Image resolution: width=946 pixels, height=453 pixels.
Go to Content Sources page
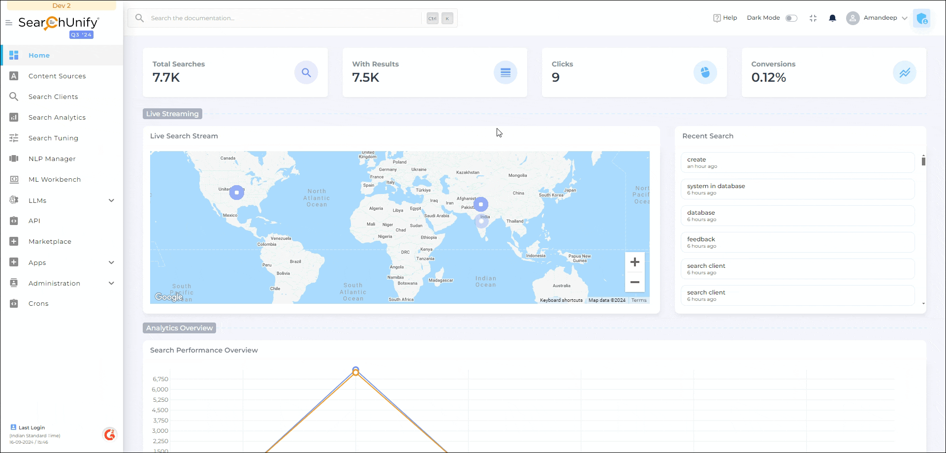(x=57, y=76)
